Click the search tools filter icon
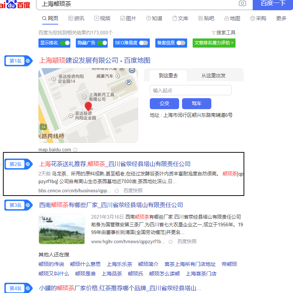Image resolution: width=293 pixels, height=293 pixels. (214, 33)
